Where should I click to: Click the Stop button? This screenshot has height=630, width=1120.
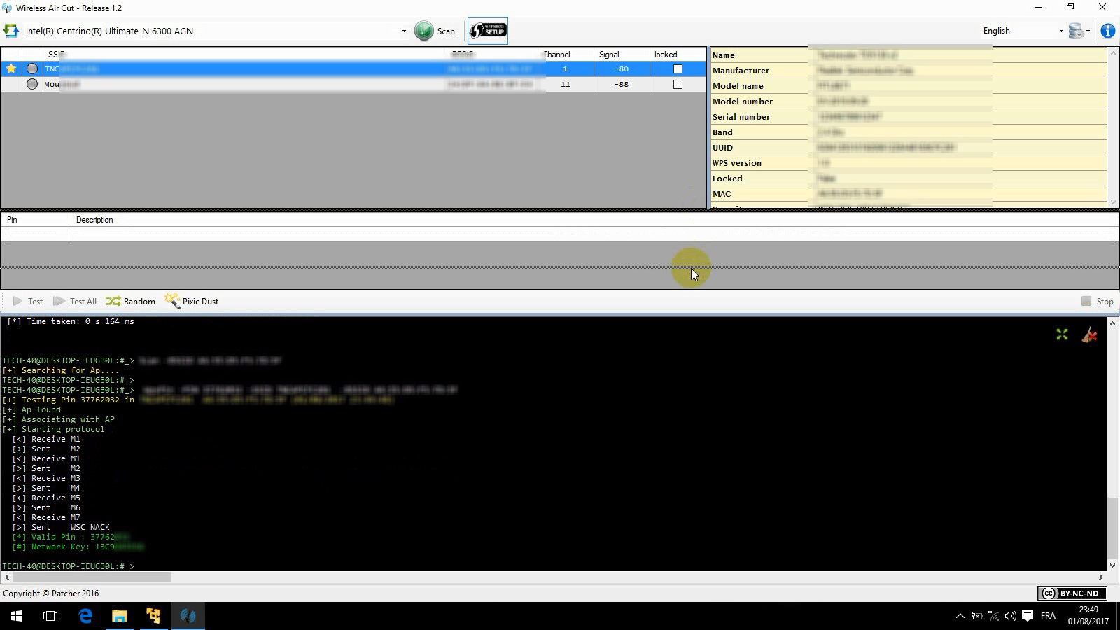[x=1097, y=302]
